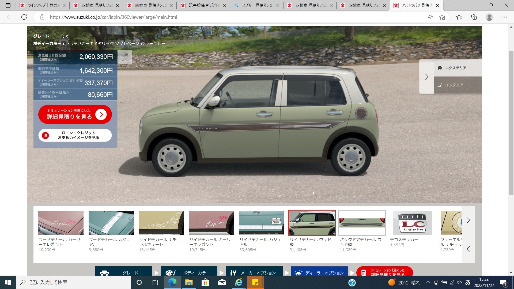514x289 pixels.
Task: Open volume muted speaker icon
Action: point(460,282)
